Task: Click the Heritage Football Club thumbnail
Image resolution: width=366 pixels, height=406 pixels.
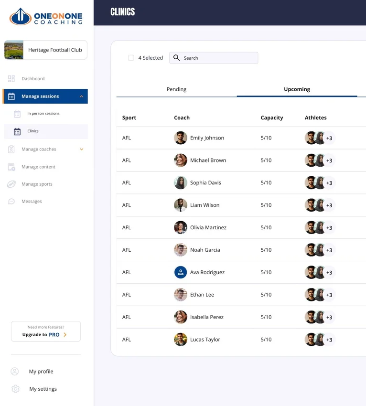Action: pyautogui.click(x=14, y=50)
